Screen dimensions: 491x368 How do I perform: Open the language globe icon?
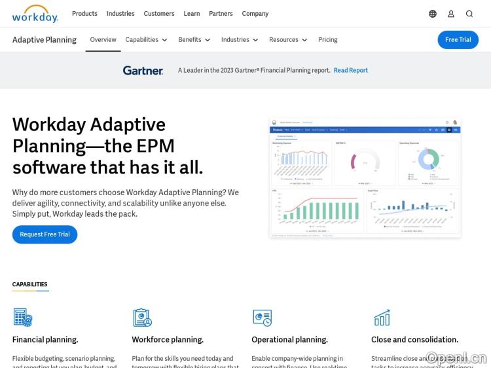(433, 14)
